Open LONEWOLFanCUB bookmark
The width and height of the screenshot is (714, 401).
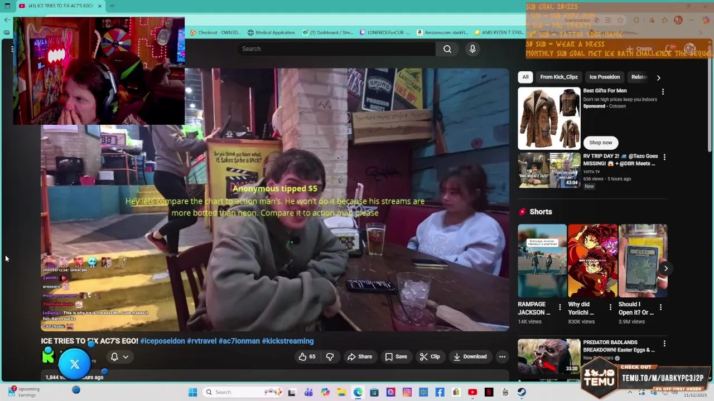point(385,32)
